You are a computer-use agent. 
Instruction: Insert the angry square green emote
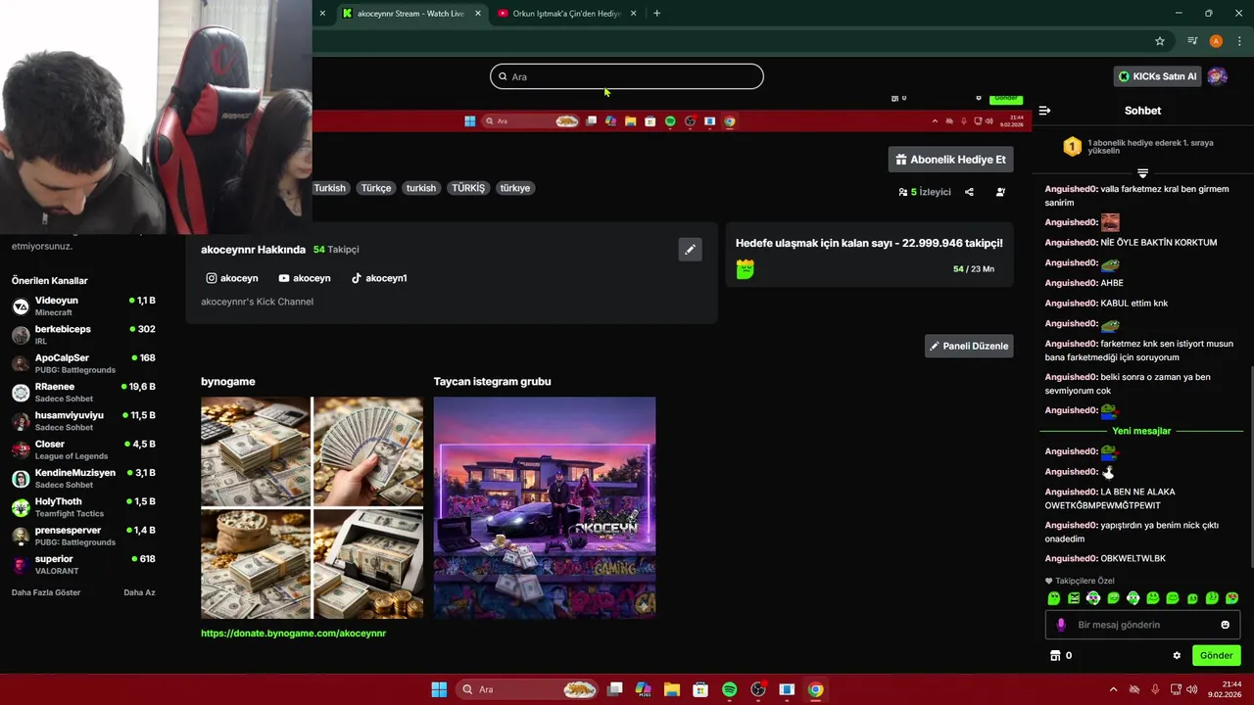pos(1074,598)
